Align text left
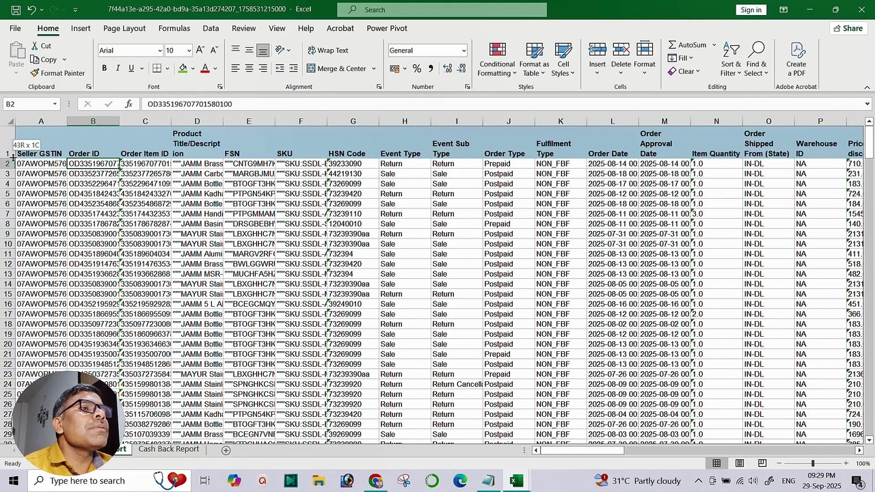 235,68
